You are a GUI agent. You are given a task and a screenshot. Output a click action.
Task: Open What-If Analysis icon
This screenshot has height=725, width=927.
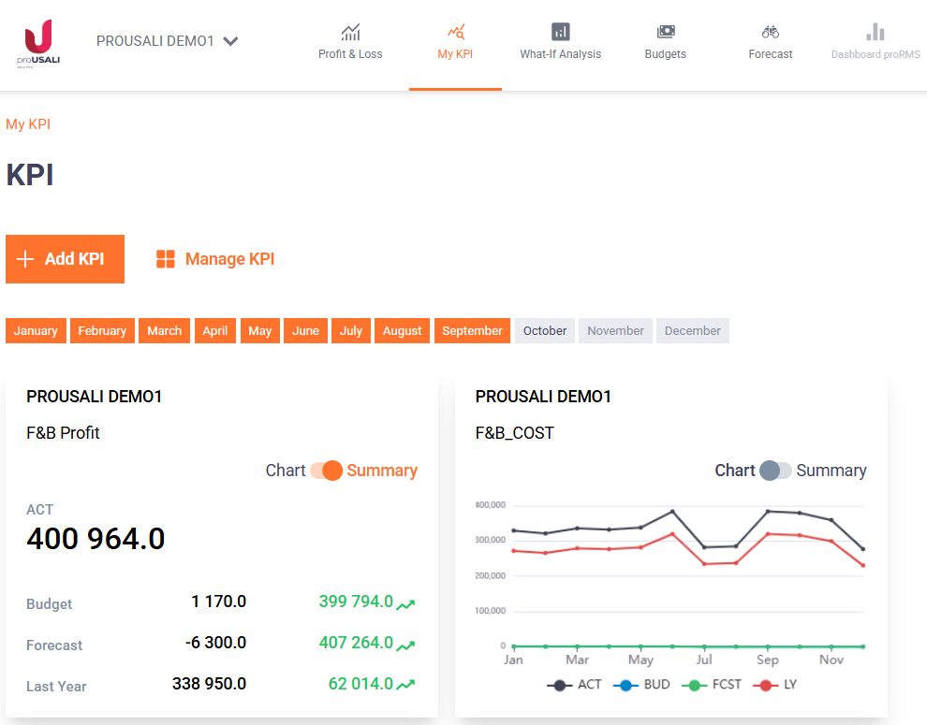click(560, 33)
